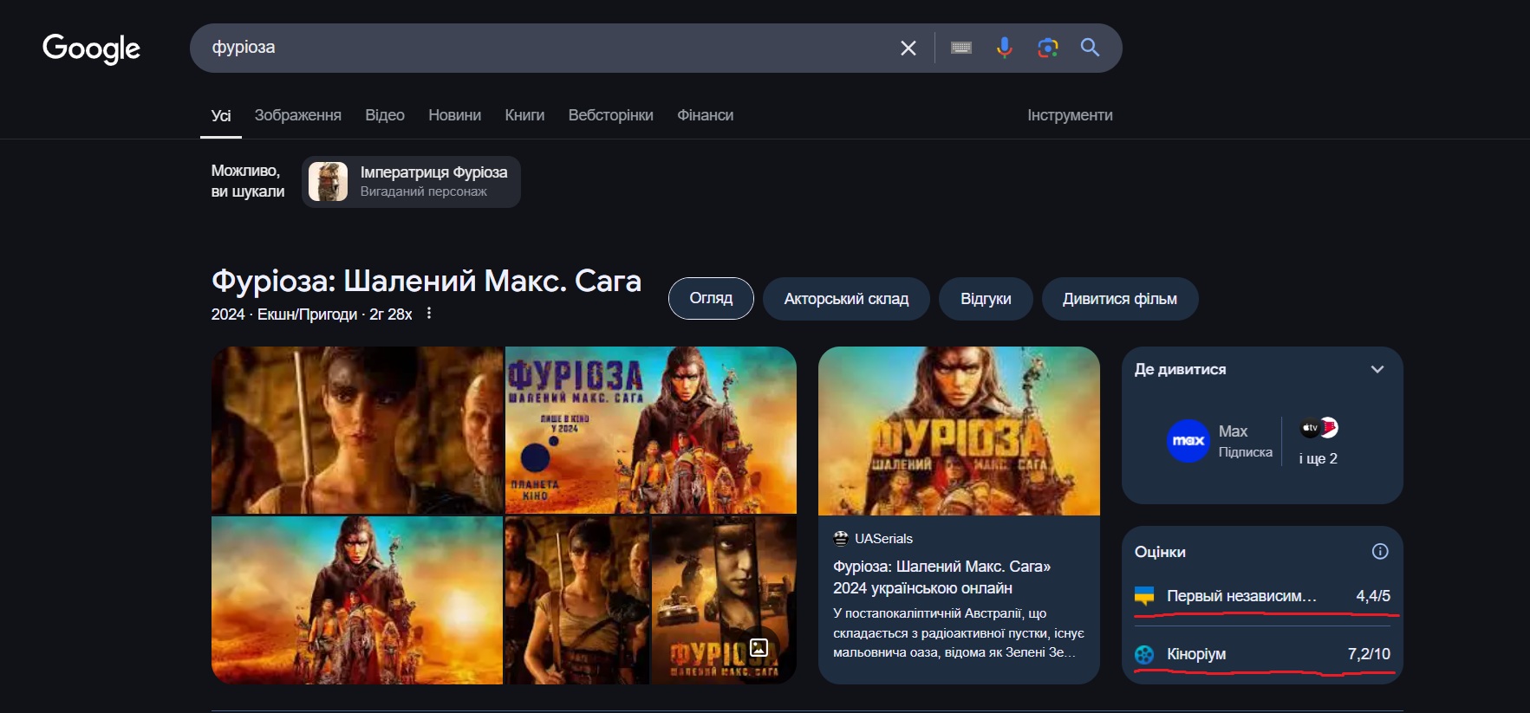
Task: Click the Max streaming service logo
Action: coord(1188,441)
